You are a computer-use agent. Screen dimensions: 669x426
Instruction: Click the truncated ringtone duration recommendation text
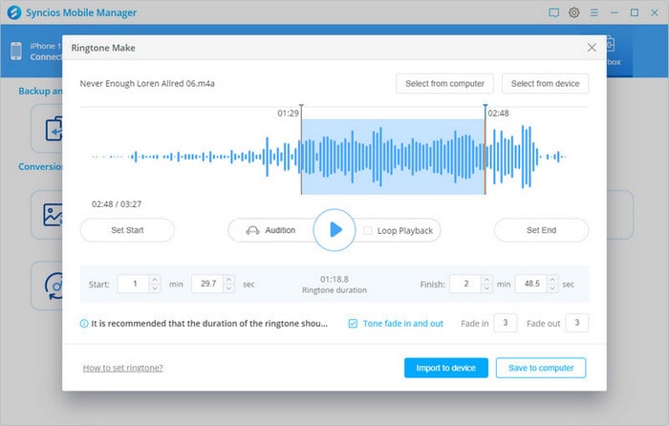(x=209, y=324)
